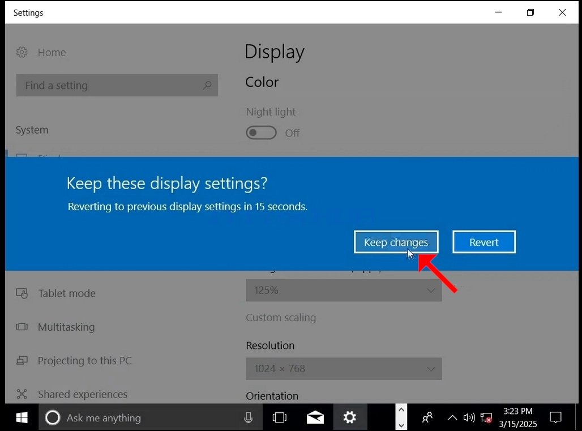Click the Night light label
The width and height of the screenshot is (582, 431).
point(271,112)
